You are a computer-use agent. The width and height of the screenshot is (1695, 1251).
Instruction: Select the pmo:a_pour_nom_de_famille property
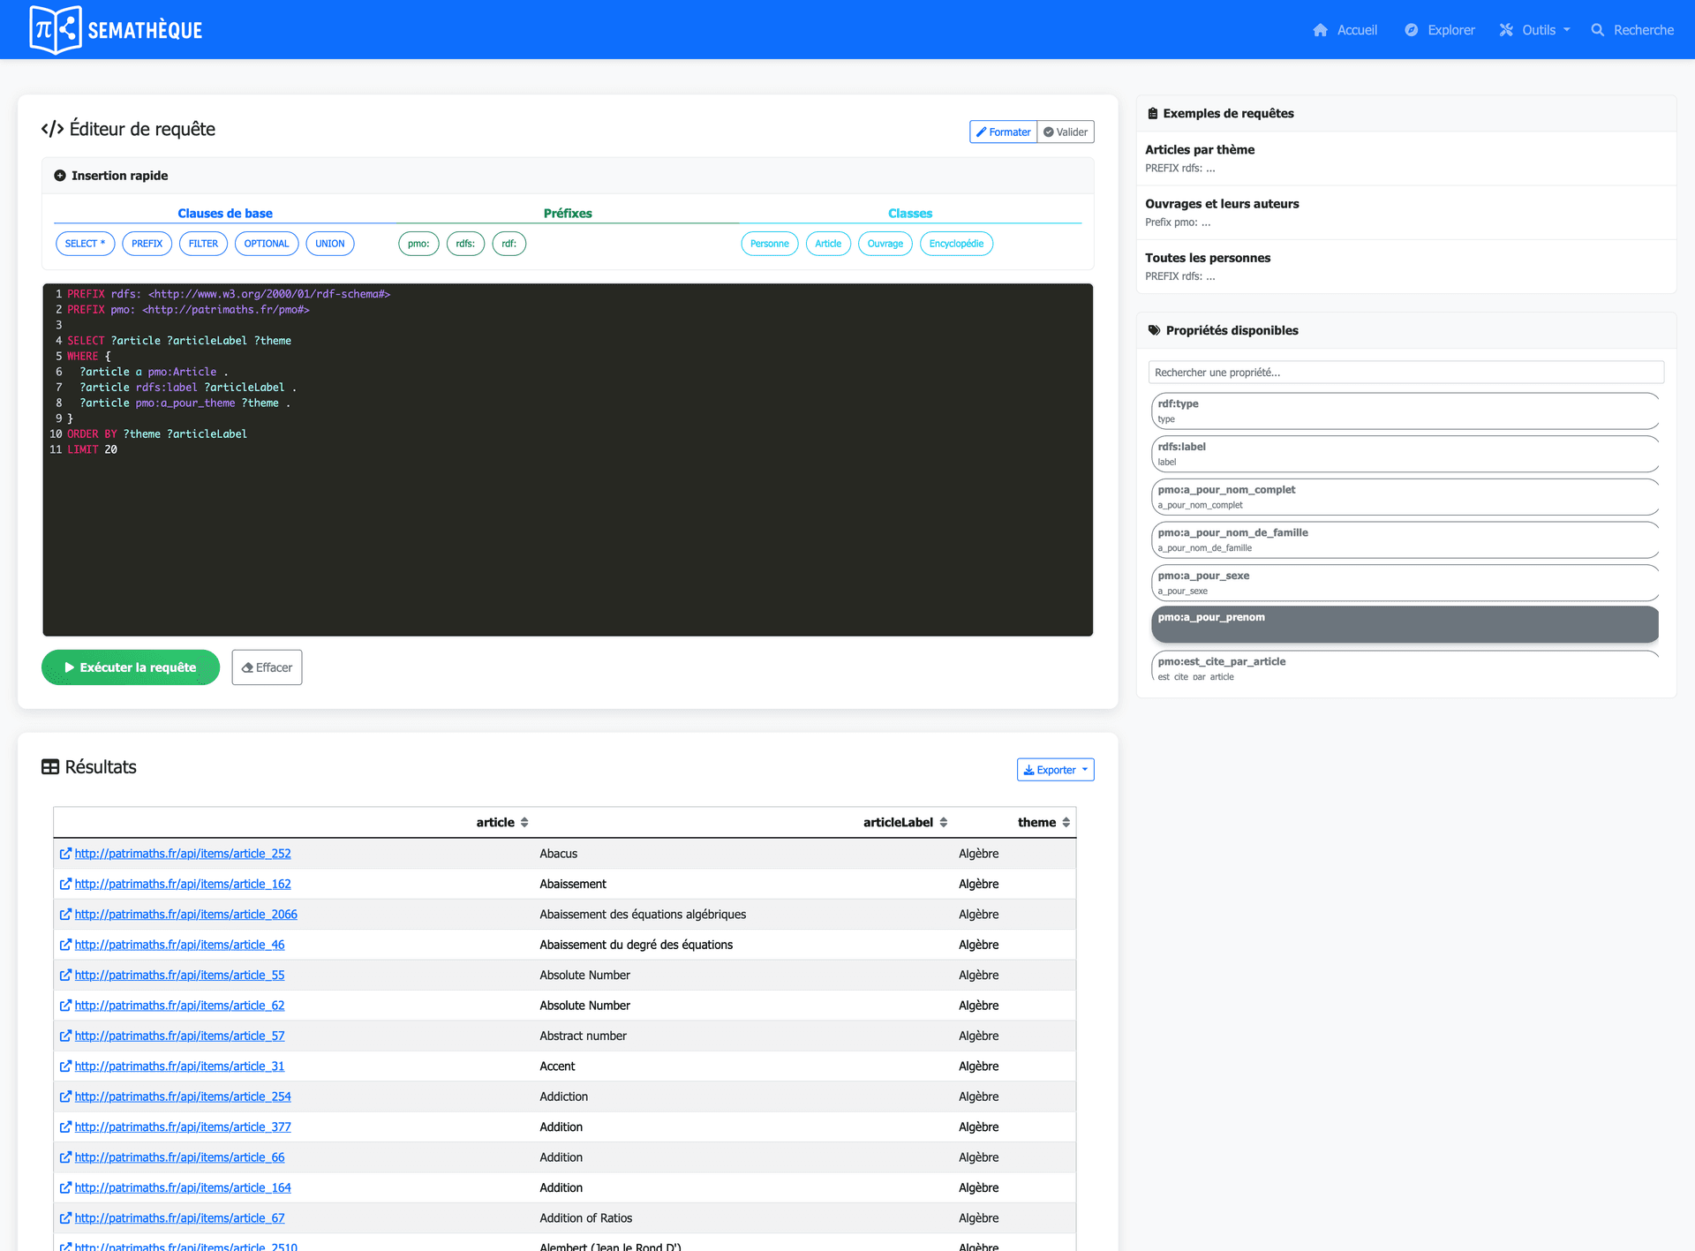tap(1405, 540)
